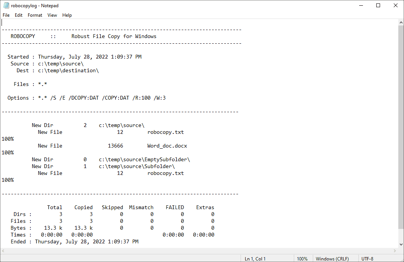The image size is (404, 262).
Task: Open the Format menu
Action: click(35, 15)
